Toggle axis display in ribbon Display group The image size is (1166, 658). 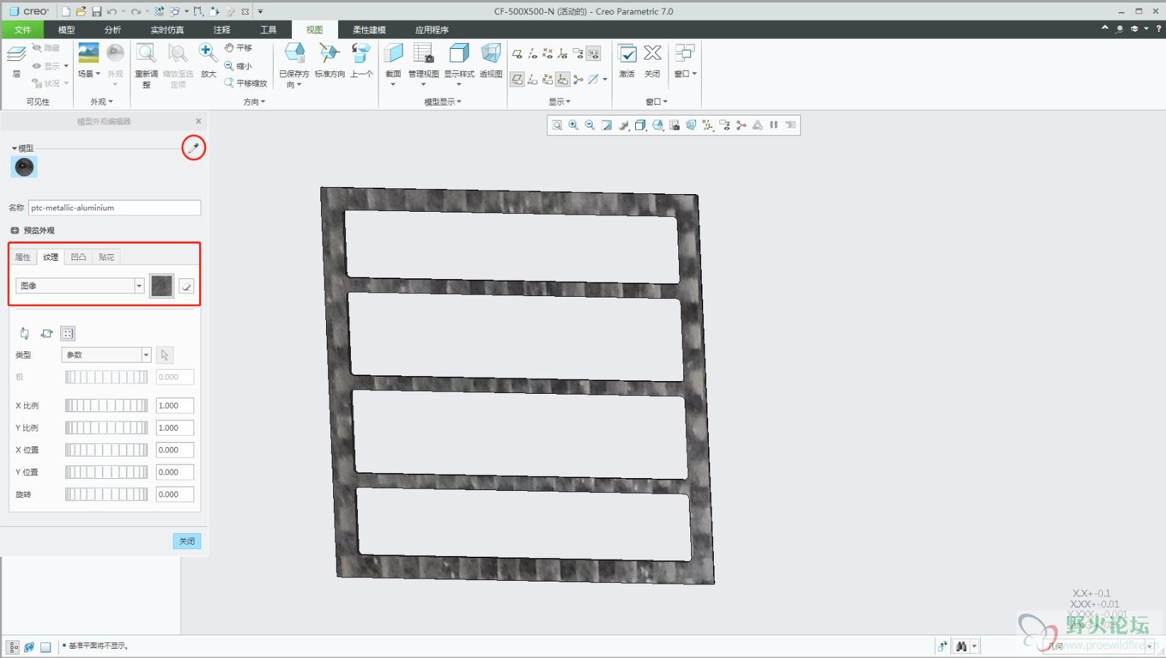coord(532,53)
